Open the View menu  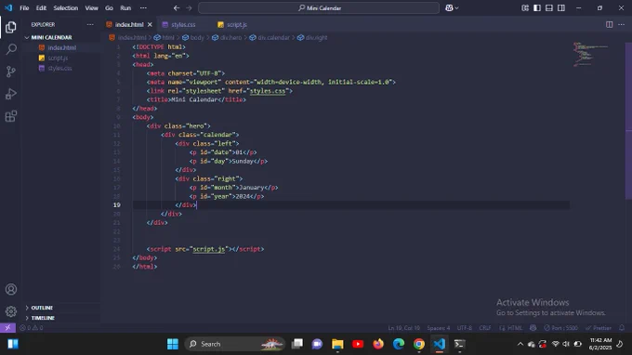click(91, 7)
